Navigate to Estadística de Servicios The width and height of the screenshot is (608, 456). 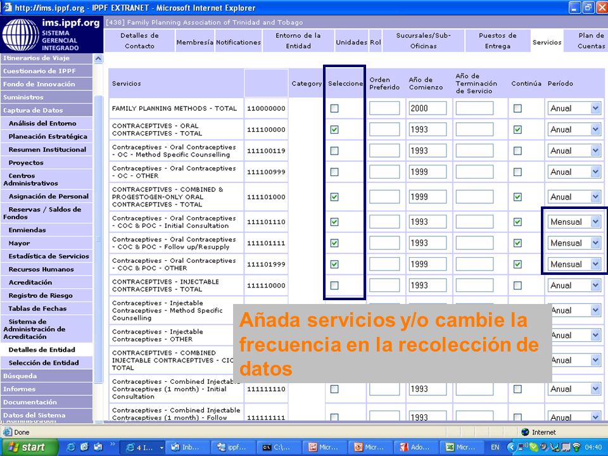tap(46, 256)
